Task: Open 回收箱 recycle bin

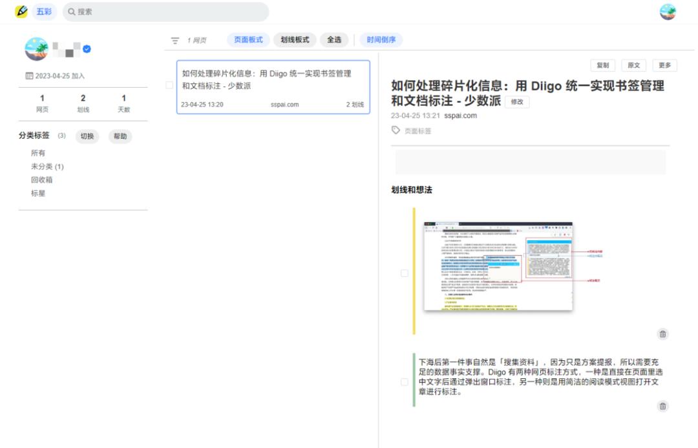Action: [x=42, y=179]
